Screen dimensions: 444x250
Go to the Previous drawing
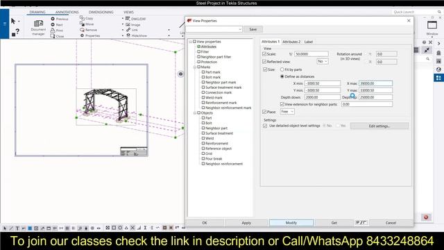point(60,19)
